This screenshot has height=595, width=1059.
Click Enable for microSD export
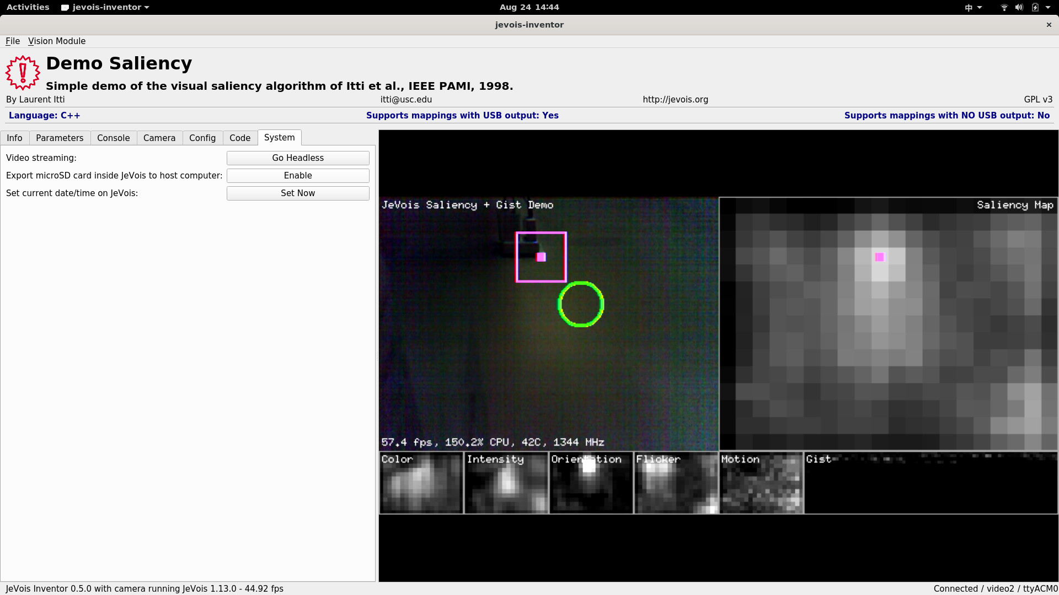[x=298, y=175]
